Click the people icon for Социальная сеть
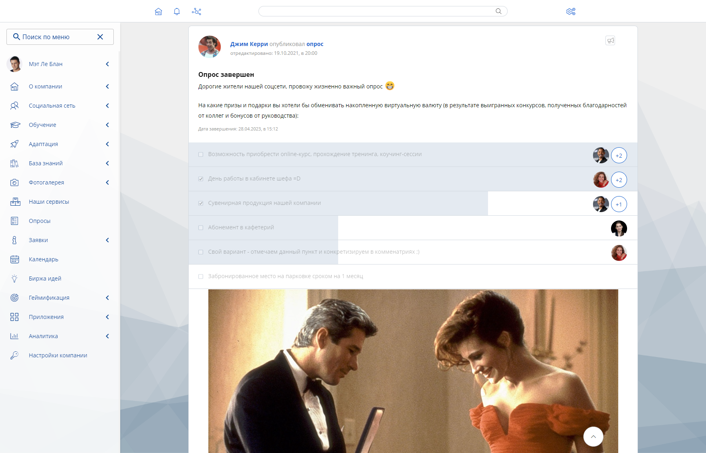 coord(14,106)
